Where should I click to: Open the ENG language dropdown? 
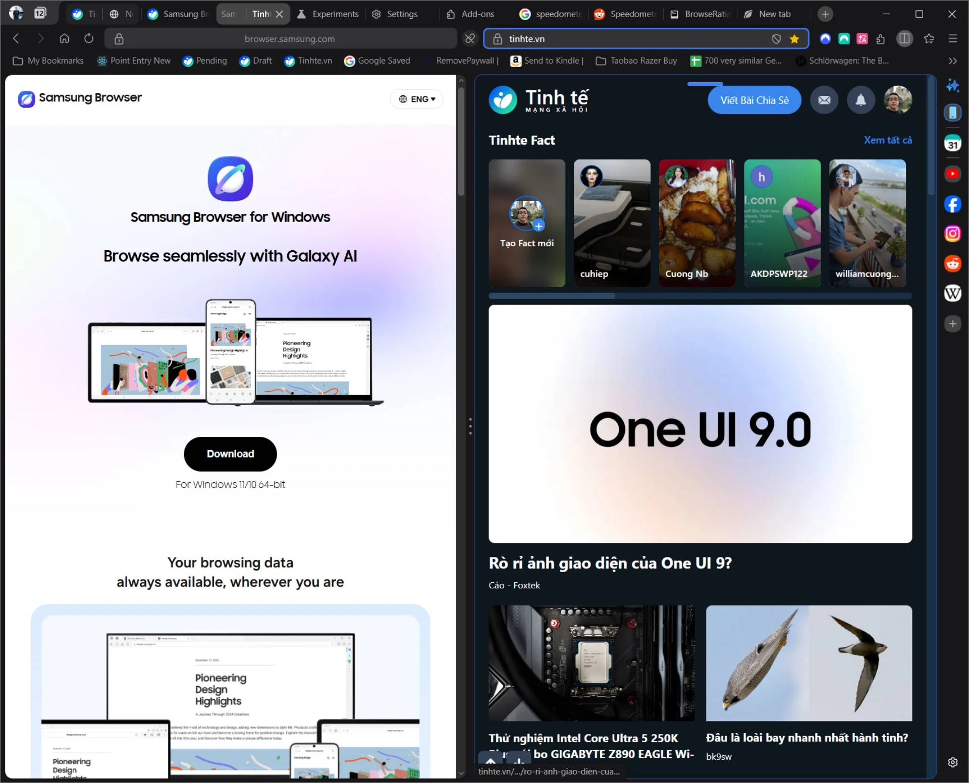pyautogui.click(x=416, y=99)
